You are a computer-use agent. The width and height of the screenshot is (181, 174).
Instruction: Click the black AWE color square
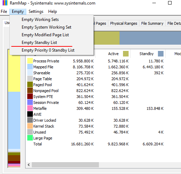point(30,114)
